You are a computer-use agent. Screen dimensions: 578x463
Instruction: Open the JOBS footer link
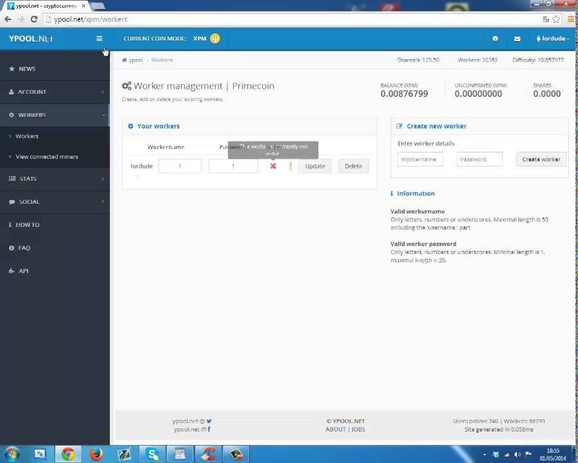click(x=358, y=429)
